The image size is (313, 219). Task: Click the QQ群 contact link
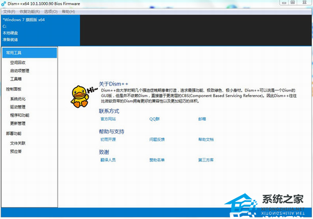coord(154,119)
